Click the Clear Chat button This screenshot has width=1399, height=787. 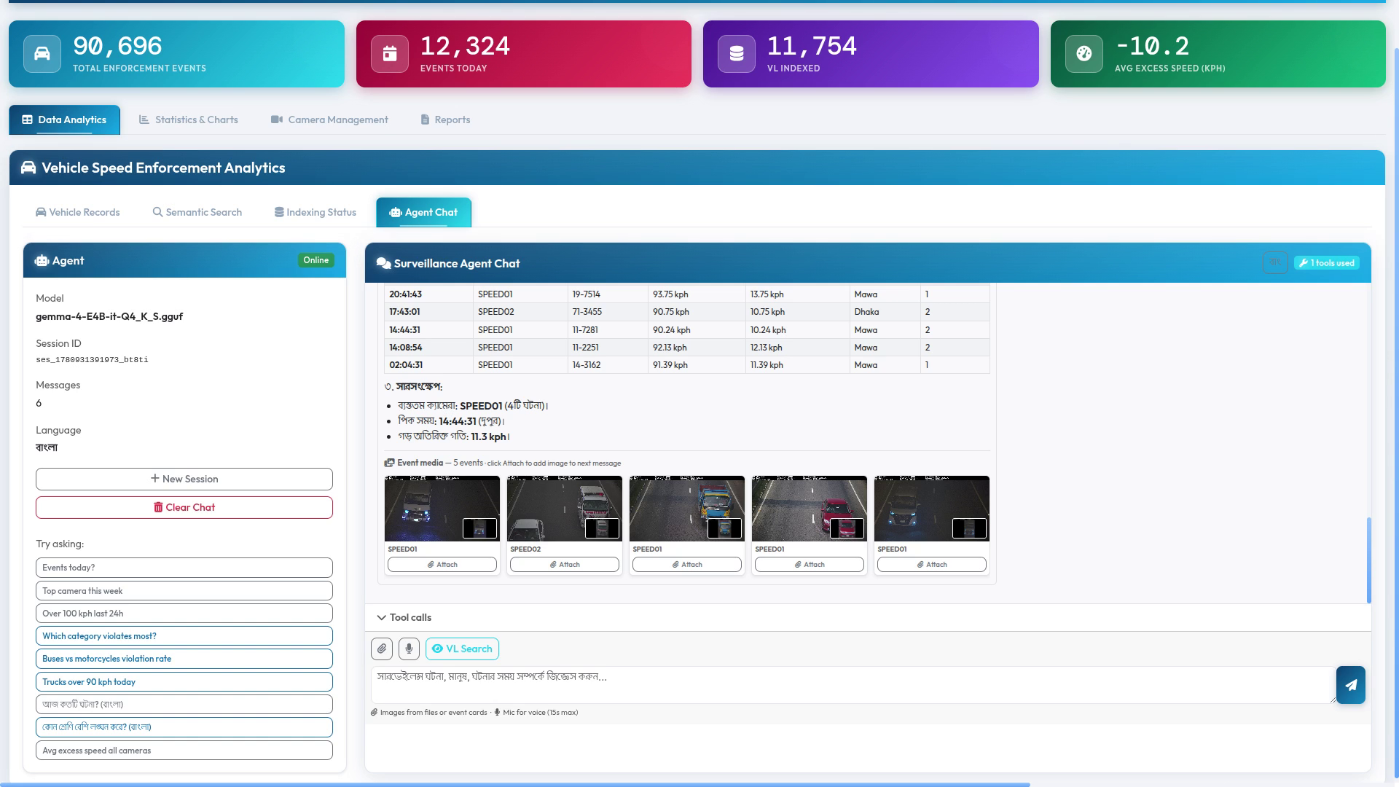[x=184, y=507]
